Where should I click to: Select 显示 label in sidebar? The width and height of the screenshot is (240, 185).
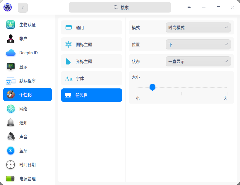click(x=23, y=67)
